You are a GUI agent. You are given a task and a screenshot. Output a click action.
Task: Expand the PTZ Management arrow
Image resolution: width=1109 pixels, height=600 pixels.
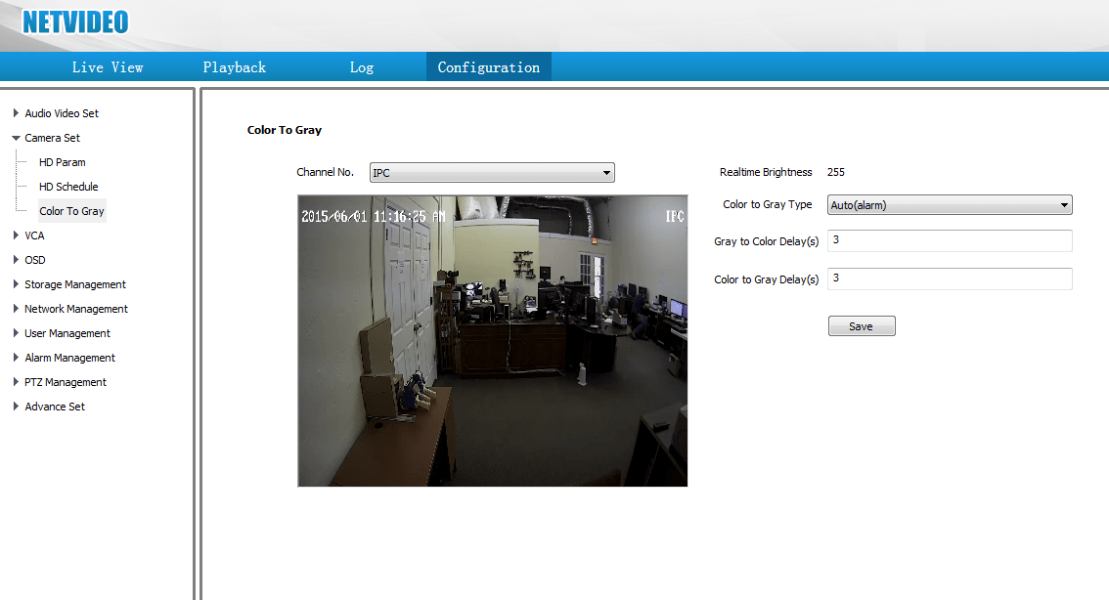click(x=16, y=382)
